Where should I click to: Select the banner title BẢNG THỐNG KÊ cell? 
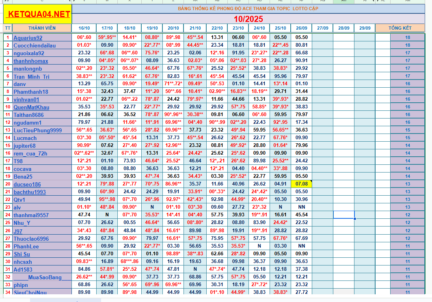point(248,9)
